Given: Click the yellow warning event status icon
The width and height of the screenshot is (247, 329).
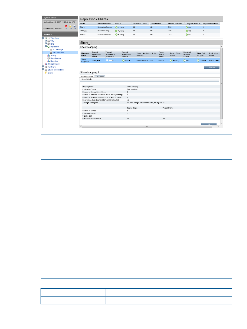Looking at the screenshot, I should click(x=70, y=26).
